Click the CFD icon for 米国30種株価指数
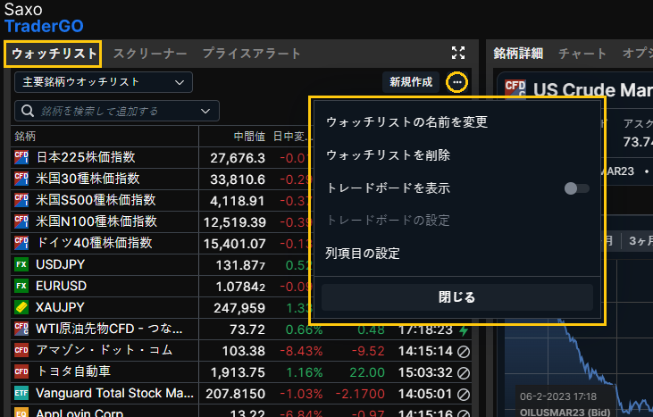Viewport: 653px width, 417px height. [21, 179]
